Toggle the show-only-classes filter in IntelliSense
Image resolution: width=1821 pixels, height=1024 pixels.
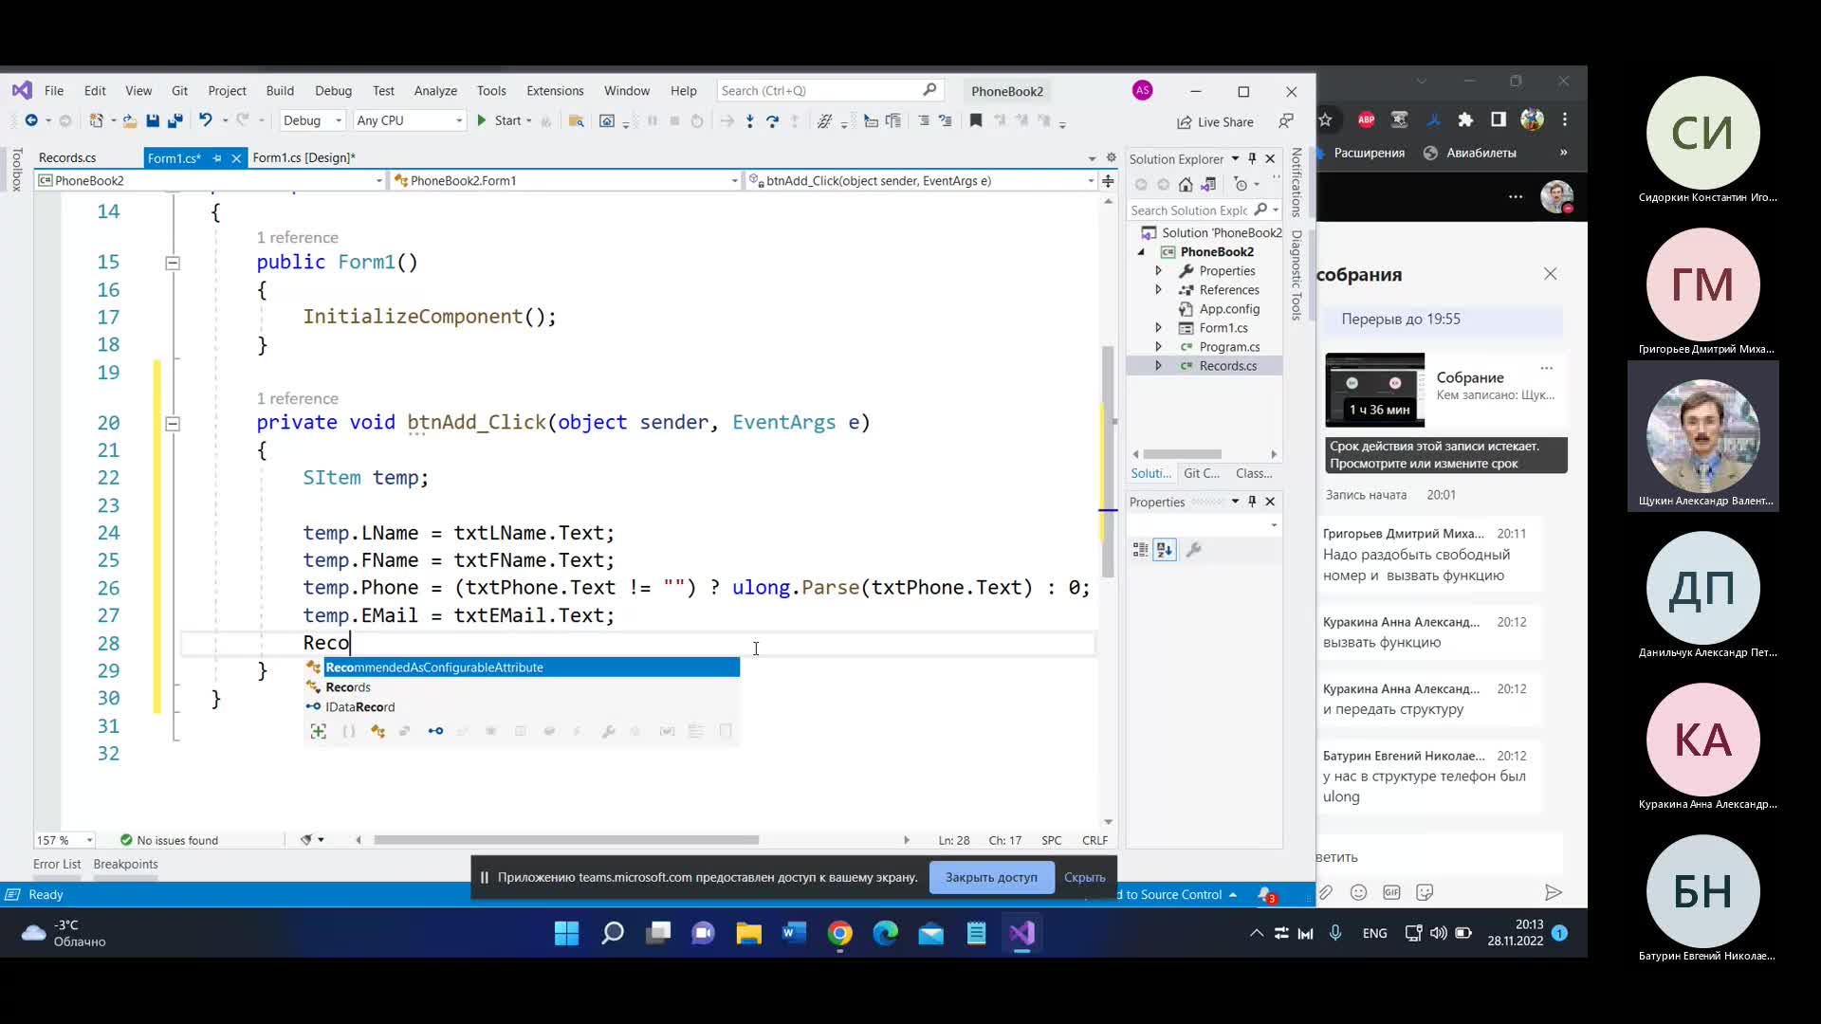click(x=377, y=731)
